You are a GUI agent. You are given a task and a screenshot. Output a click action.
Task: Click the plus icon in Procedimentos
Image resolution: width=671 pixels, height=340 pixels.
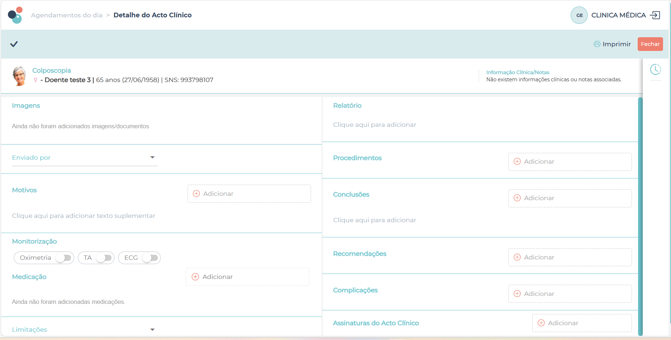(x=517, y=162)
